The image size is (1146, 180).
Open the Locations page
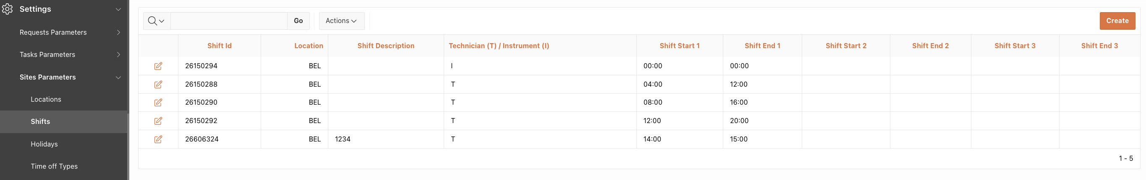(46, 99)
